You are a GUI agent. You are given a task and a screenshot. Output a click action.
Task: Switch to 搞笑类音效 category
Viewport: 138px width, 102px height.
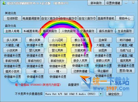(x=50, y=31)
